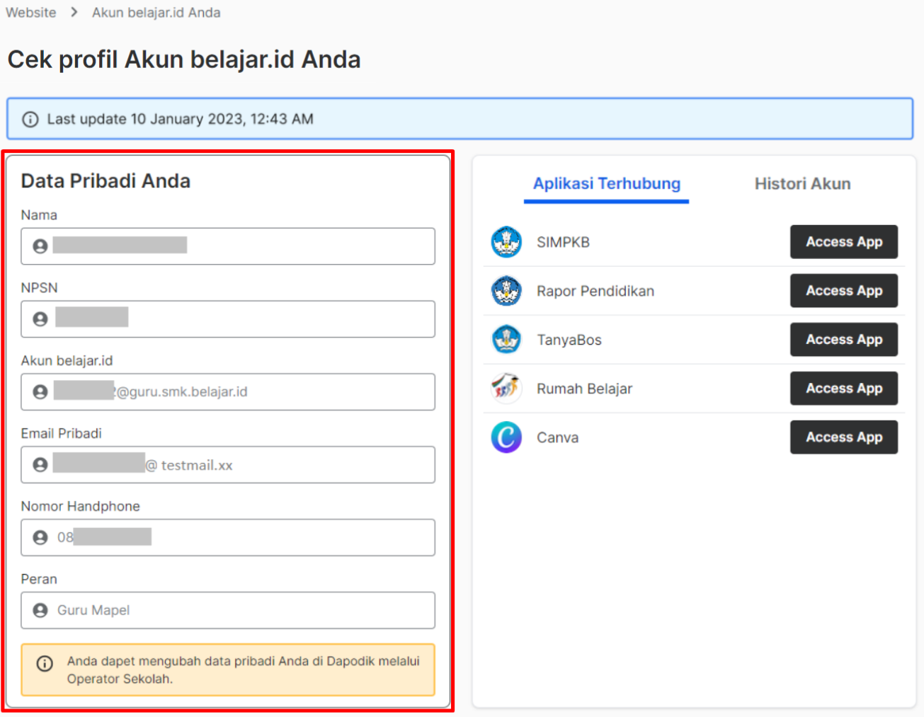Access the Canva app
924x717 pixels.
click(844, 437)
